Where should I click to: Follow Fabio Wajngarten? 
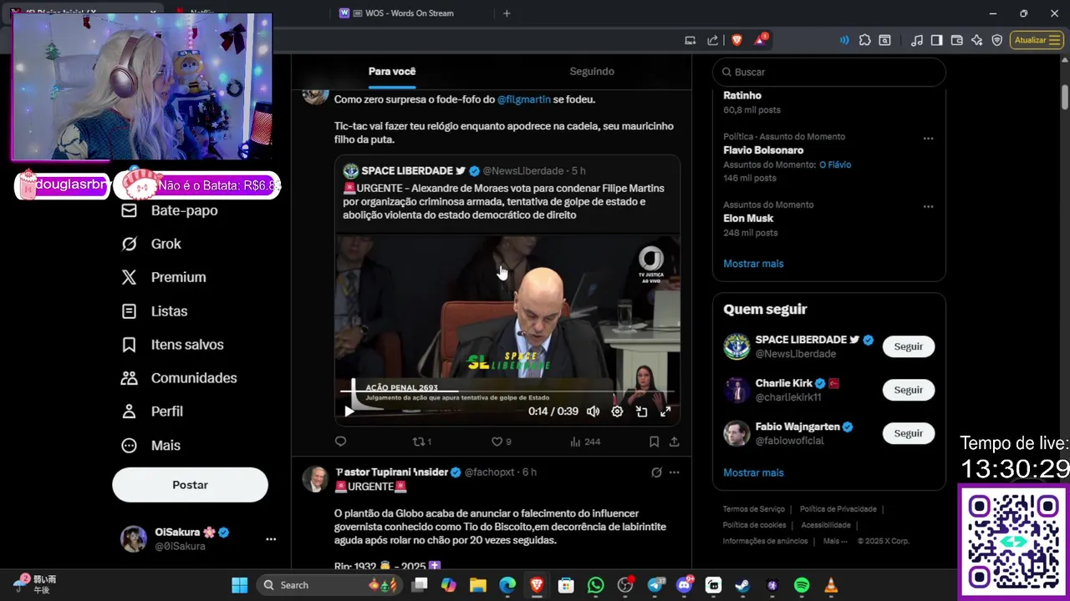tap(909, 433)
